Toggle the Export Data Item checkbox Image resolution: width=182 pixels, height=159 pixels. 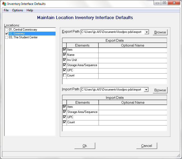(65, 50)
